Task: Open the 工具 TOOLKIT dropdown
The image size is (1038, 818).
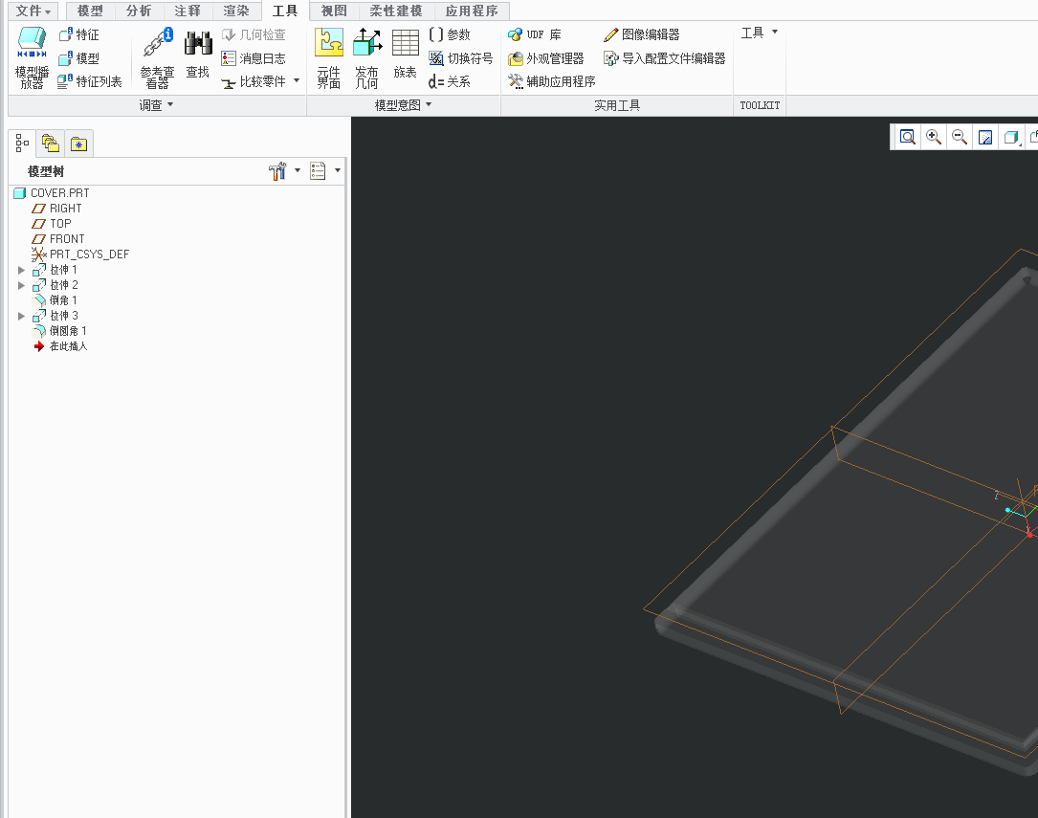Action: 760,33
